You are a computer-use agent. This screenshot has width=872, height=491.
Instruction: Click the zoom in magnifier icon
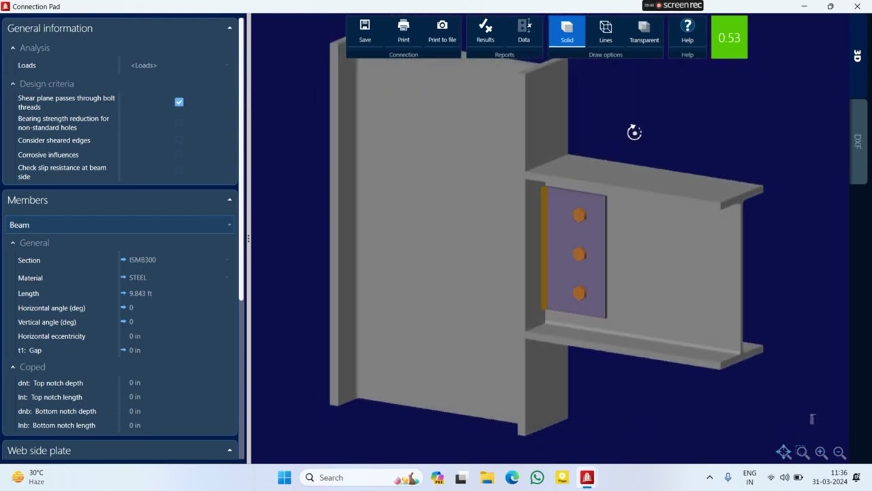tap(821, 452)
